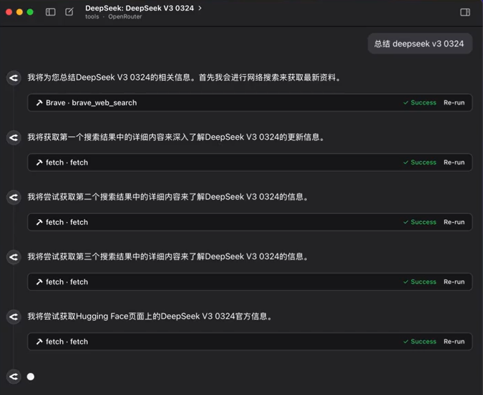
Task: Select the user message 总结 deepseek v3 0324
Action: tap(419, 44)
